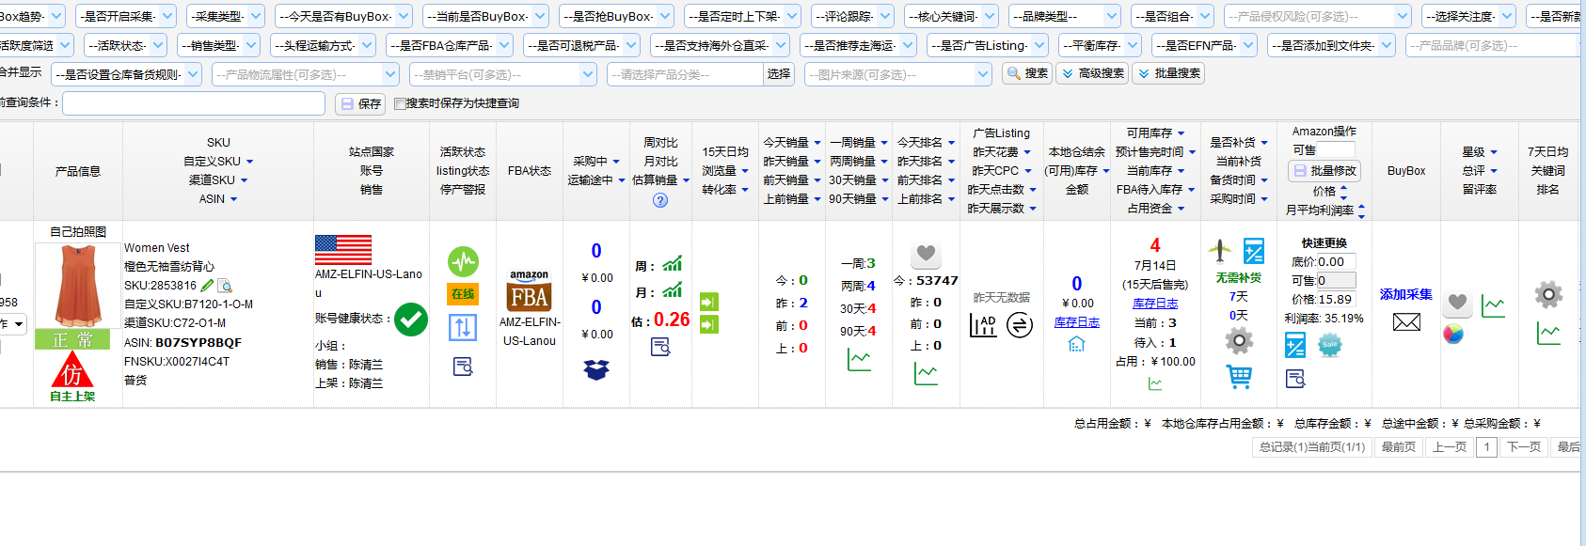
Task: Open the blue shopping cart purchase icon
Action: coord(1239,377)
